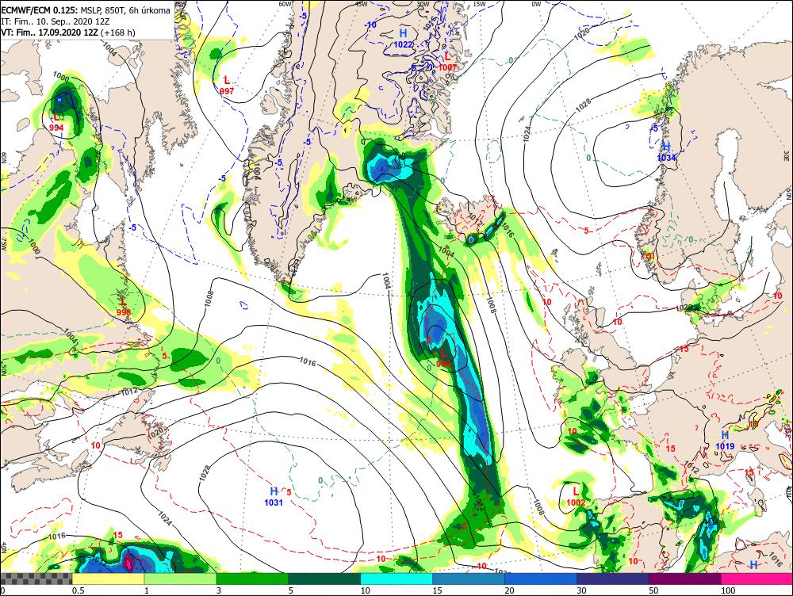
Task: Click the '40N' latitude label on the left edge
Action: [x=3, y=548]
